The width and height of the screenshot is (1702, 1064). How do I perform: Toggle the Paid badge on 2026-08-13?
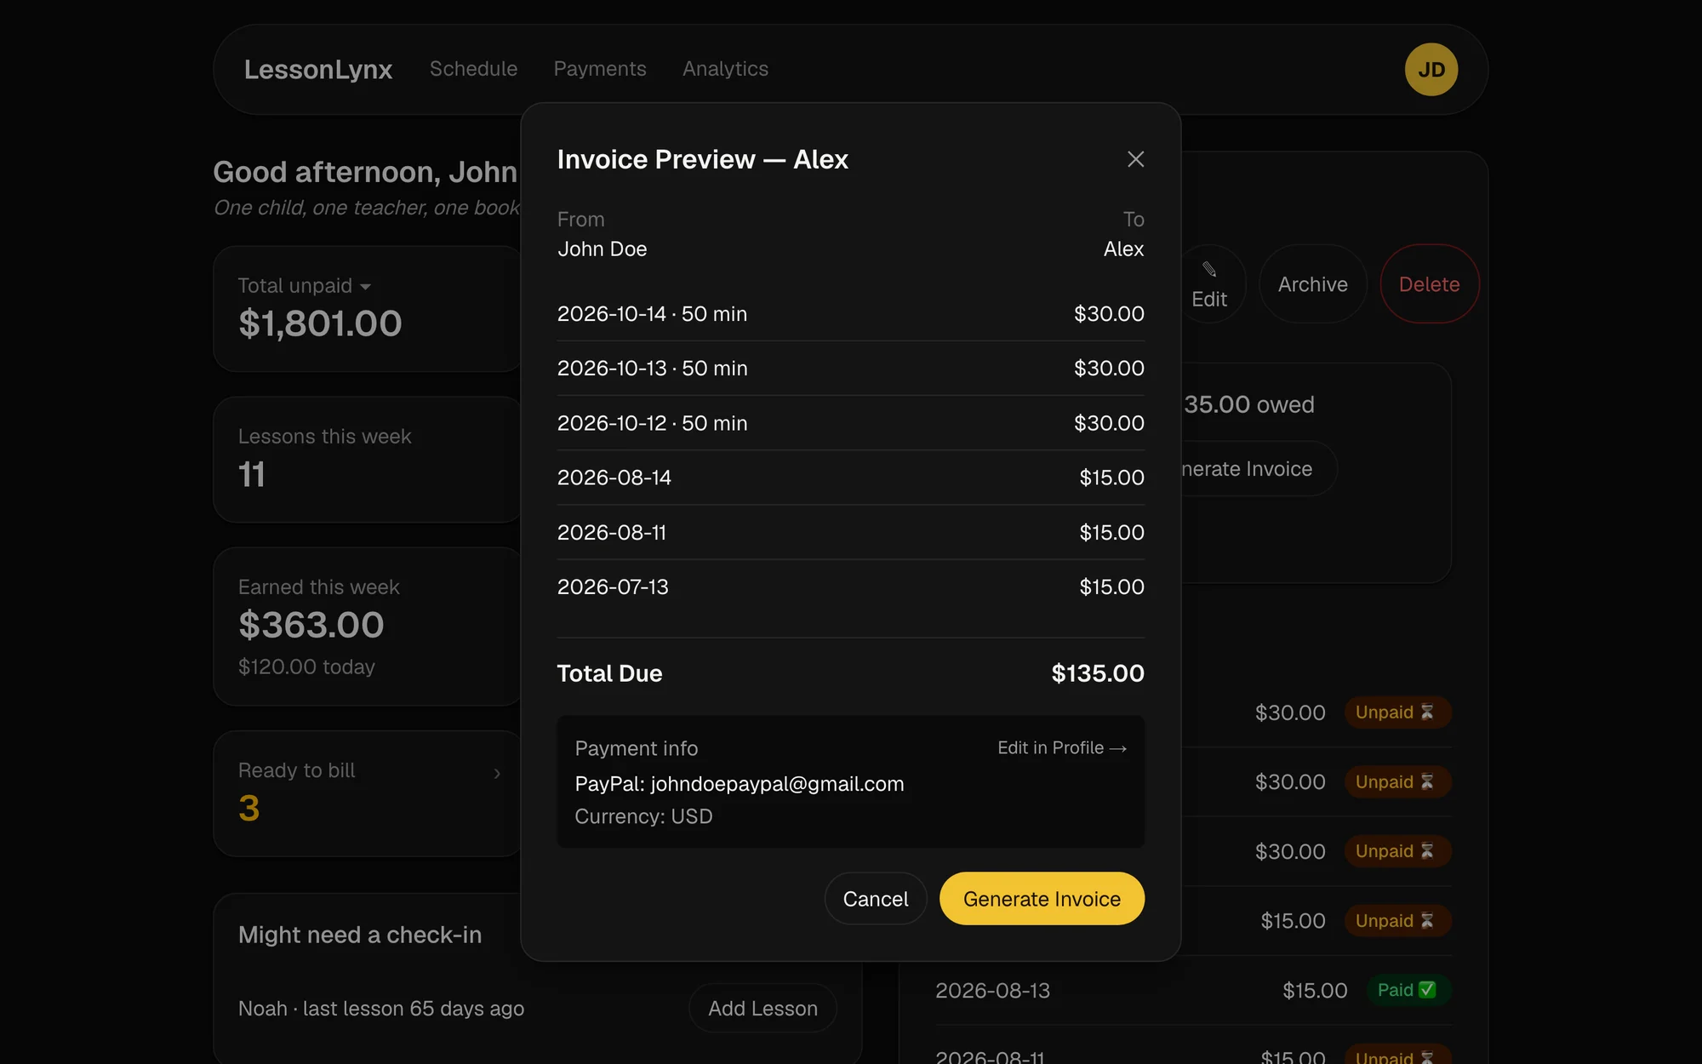point(1408,990)
